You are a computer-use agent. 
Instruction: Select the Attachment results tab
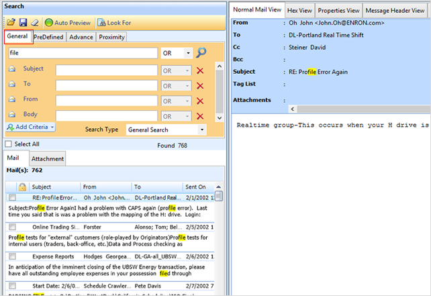(47, 158)
